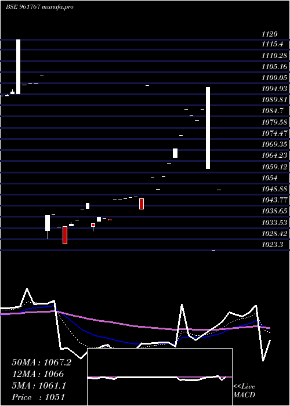Click the 1059.12 price axis label

click(x=274, y=166)
